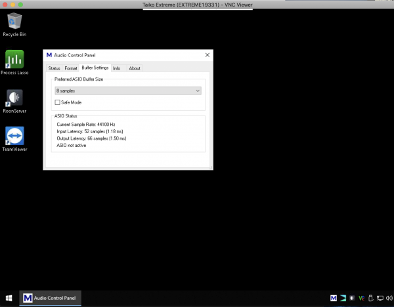The height and width of the screenshot is (307, 394).
Task: Open the volume speaker tray icon
Action: pyautogui.click(x=389, y=298)
